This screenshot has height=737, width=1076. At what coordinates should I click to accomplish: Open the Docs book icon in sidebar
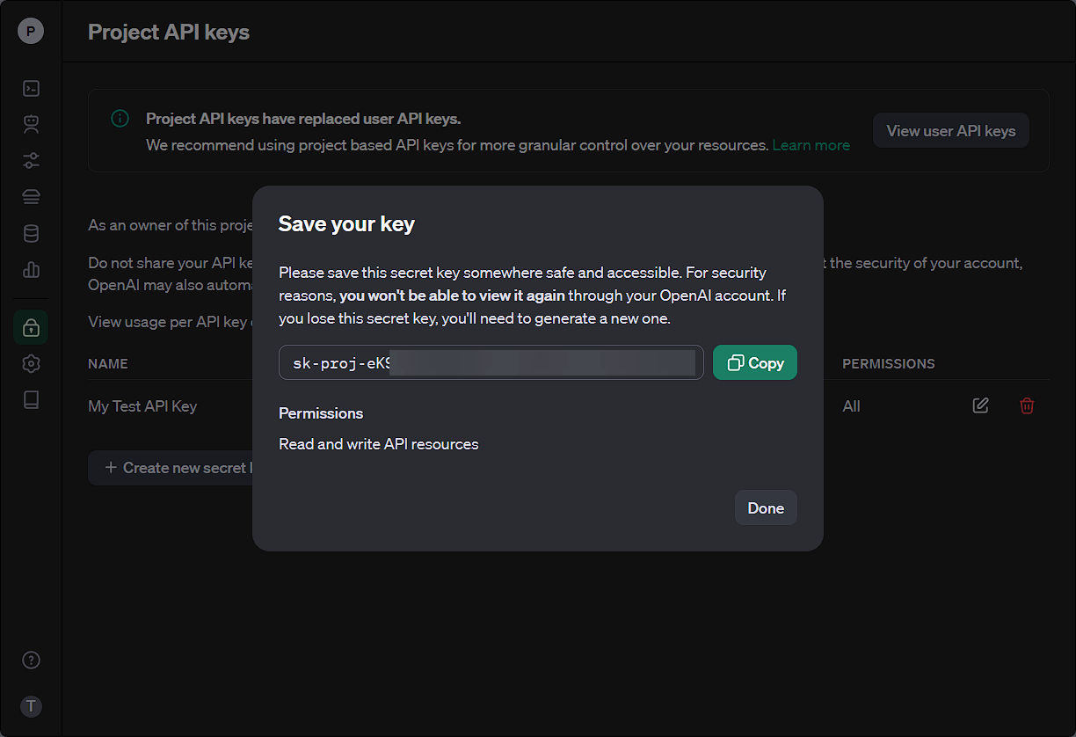point(31,400)
